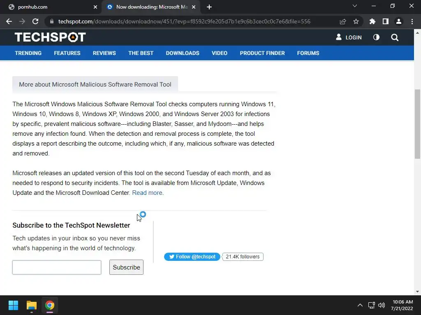Bookmark this page with the star icon
This screenshot has height=315, width=421.
click(x=356, y=21)
